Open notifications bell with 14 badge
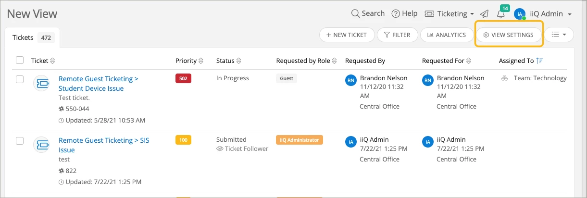The width and height of the screenshot is (587, 198). [x=500, y=14]
